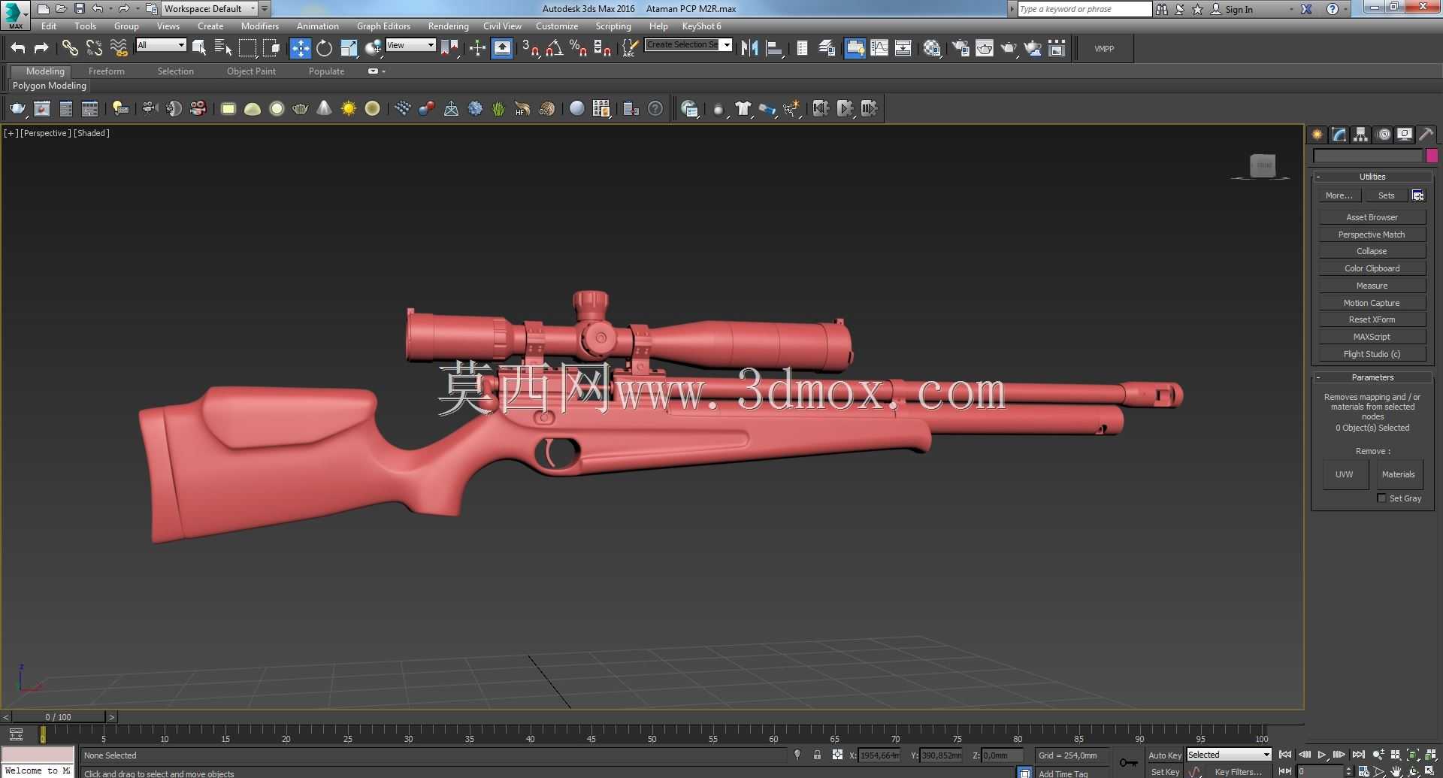Click the magenta object color swatch

(x=1432, y=156)
